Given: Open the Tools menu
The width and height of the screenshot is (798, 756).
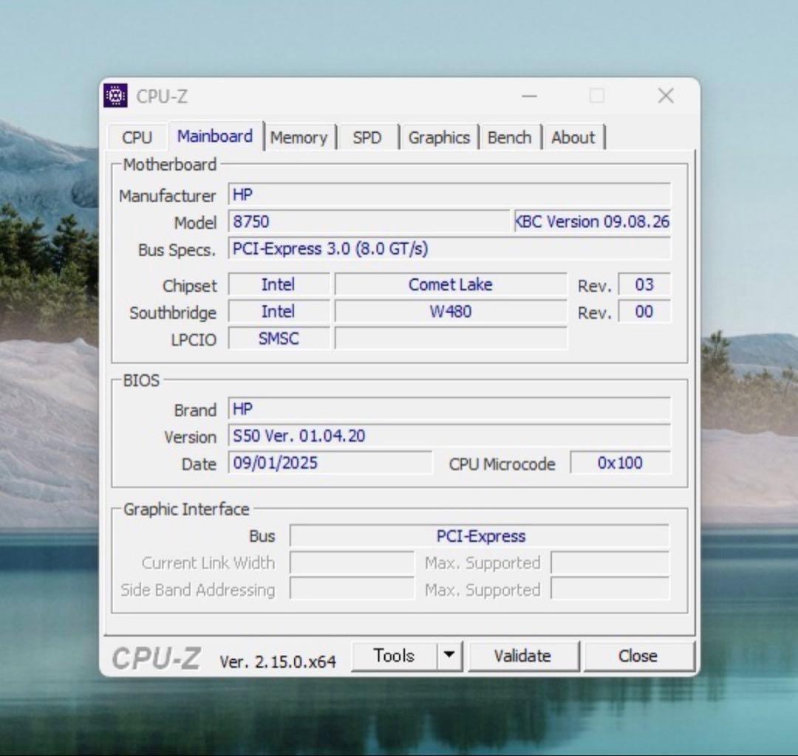Looking at the screenshot, I should (x=394, y=656).
